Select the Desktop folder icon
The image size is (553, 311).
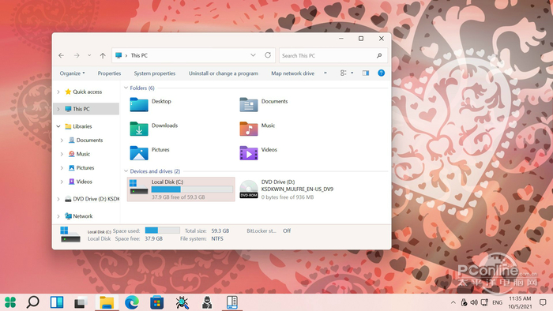[x=139, y=105]
